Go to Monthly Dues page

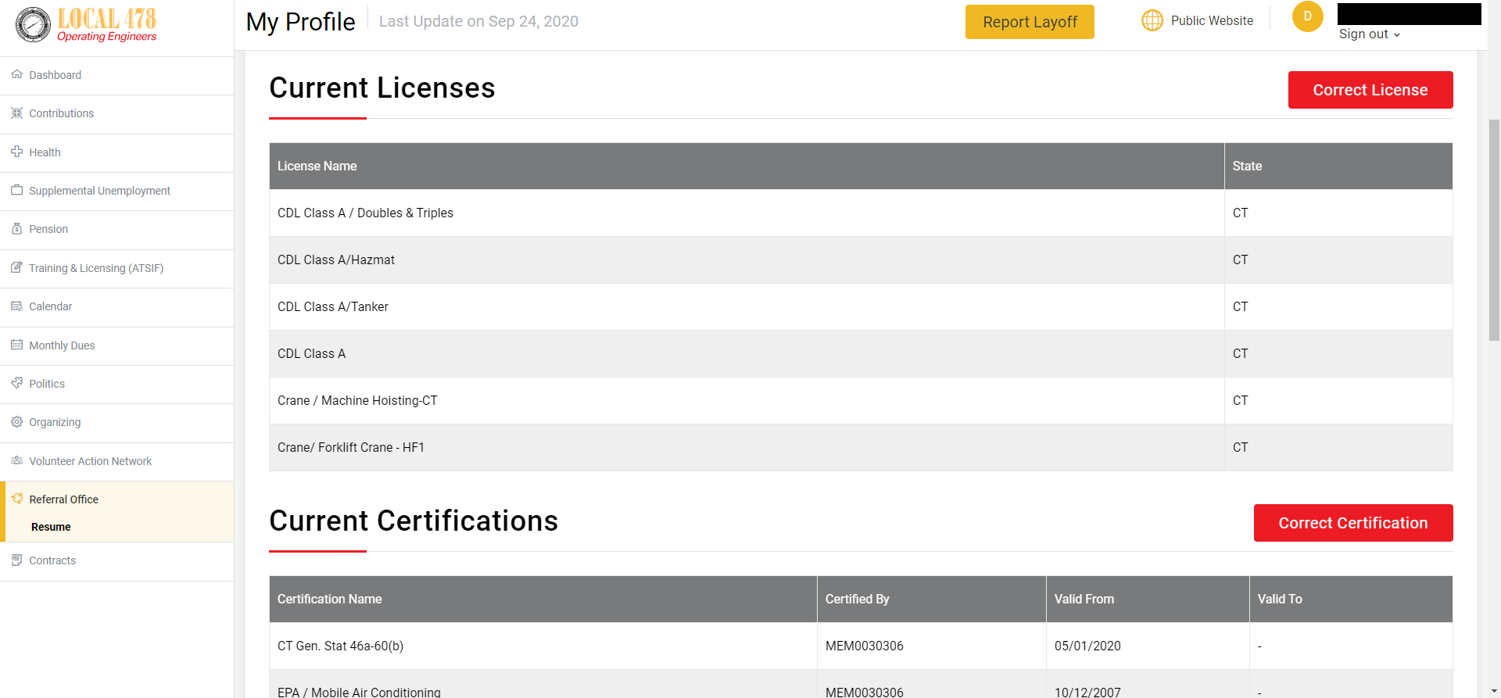(62, 345)
